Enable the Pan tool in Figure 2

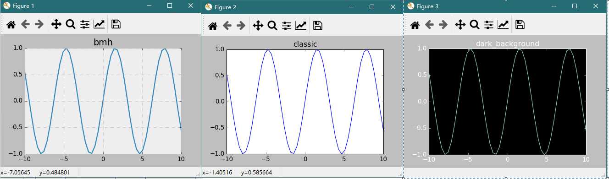[258, 26]
